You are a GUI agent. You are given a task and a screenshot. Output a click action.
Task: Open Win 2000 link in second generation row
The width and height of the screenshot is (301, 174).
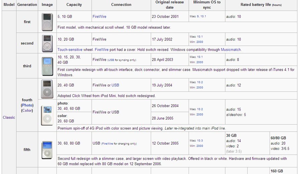[x=200, y=42]
